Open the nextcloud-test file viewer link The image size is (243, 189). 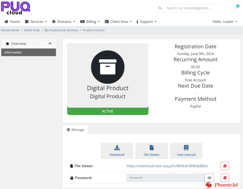167,166
